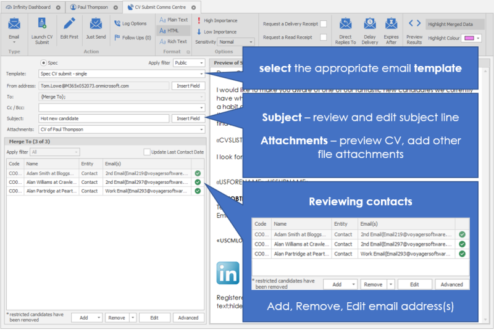
Task: Open the Sensitivity Normal dropdown
Action: (x=235, y=42)
